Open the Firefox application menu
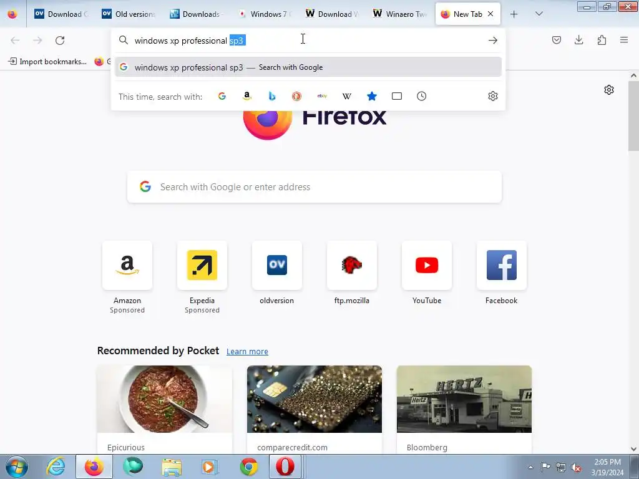Viewport: 639px width, 479px height. pyautogui.click(x=624, y=40)
